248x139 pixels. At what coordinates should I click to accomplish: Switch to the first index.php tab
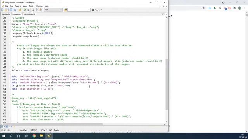click(x=6, y=14)
